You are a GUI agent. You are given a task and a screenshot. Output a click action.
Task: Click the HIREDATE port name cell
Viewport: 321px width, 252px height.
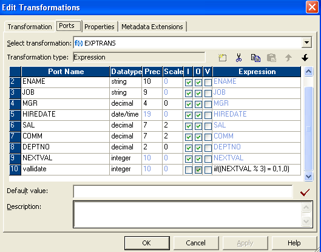click(66, 115)
